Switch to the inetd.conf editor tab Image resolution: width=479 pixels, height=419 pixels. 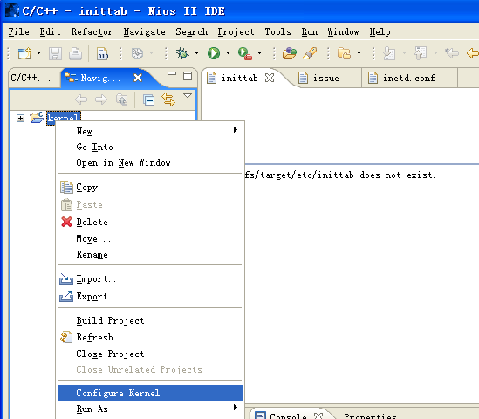click(x=409, y=78)
